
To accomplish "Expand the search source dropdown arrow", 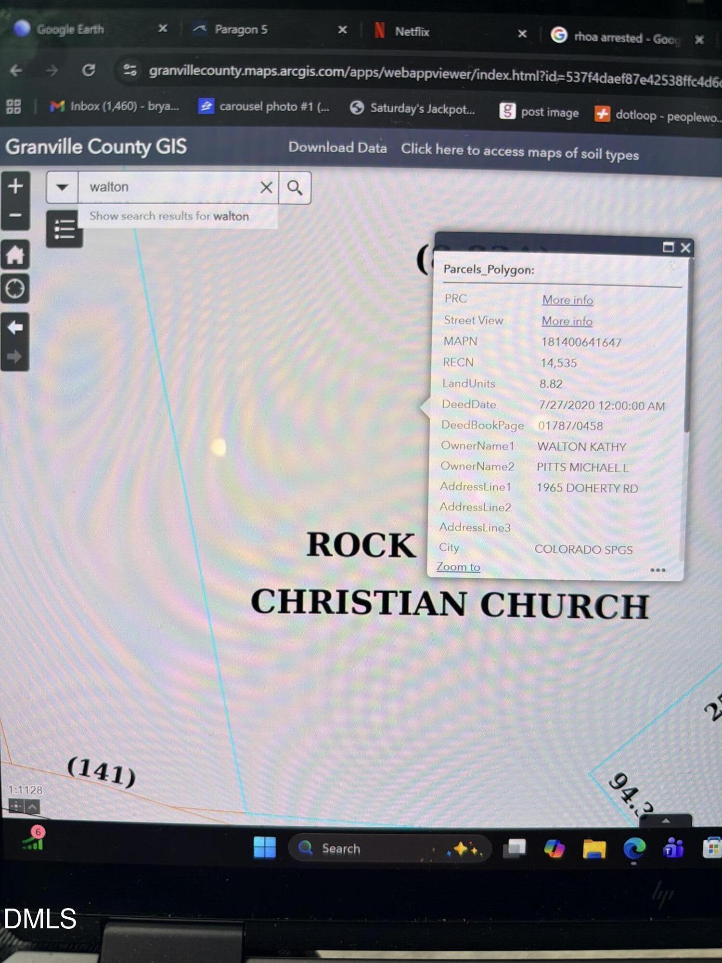I will (x=62, y=187).
